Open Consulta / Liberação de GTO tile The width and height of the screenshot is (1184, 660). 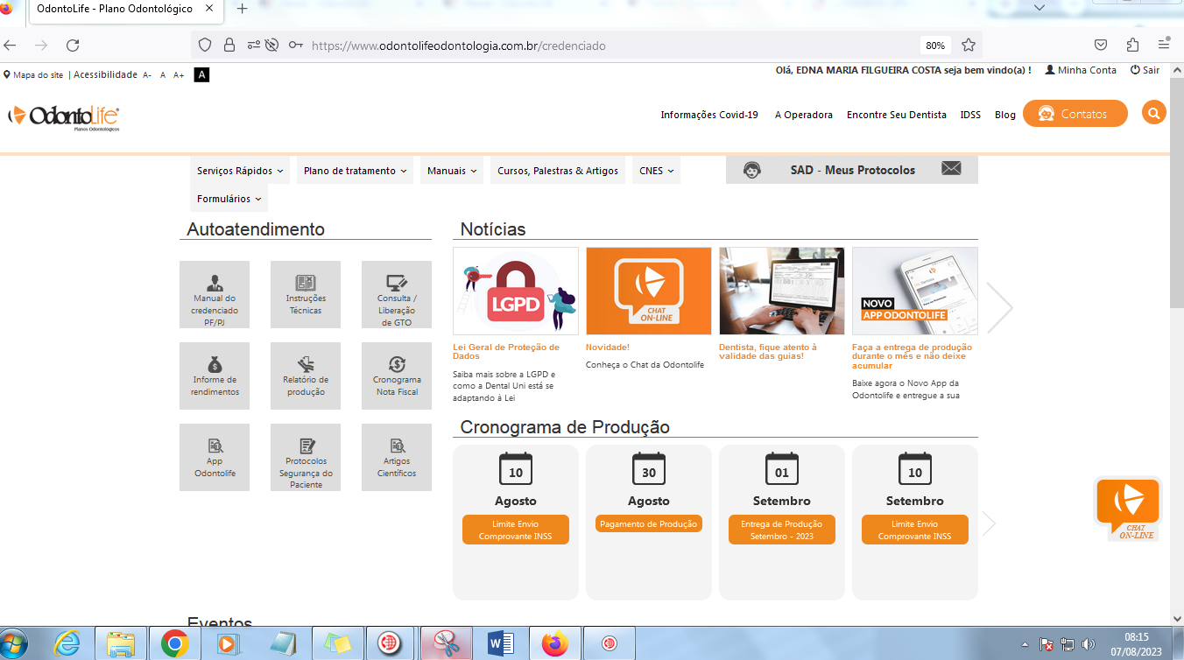[x=397, y=295]
